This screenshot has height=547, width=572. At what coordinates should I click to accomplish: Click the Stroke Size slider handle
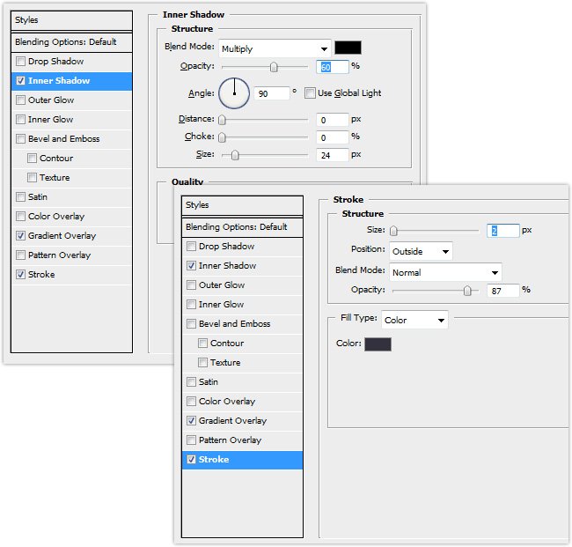(393, 231)
